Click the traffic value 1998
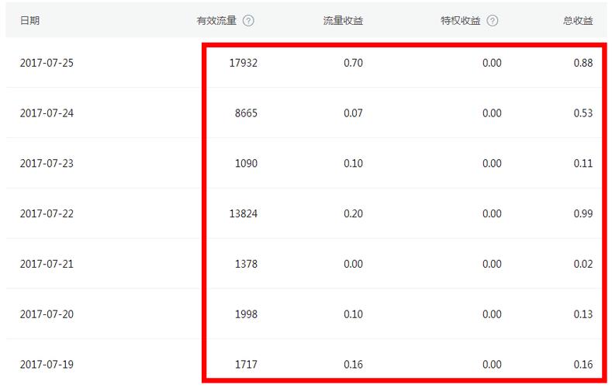The width and height of the screenshot is (612, 388). (x=246, y=314)
